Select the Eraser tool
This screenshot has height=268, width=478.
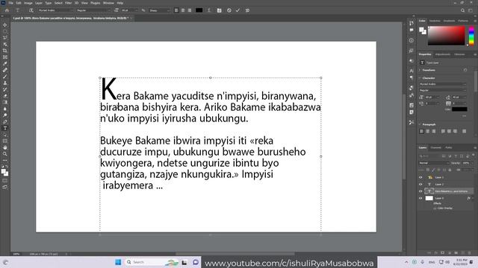click(x=5, y=96)
